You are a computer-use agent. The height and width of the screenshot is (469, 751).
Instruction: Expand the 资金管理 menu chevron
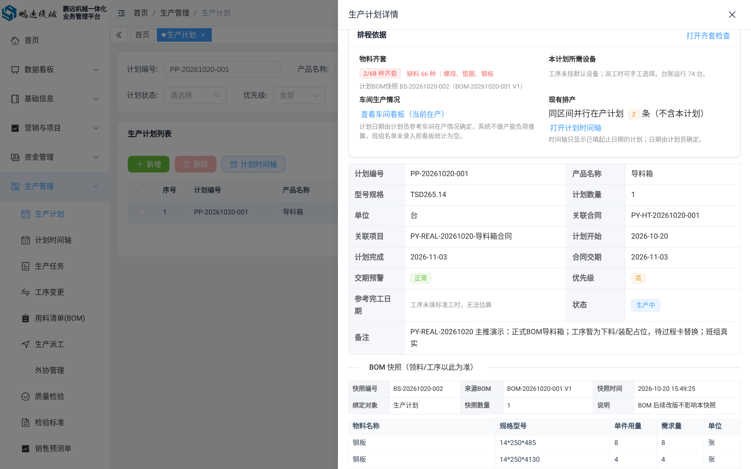point(96,157)
